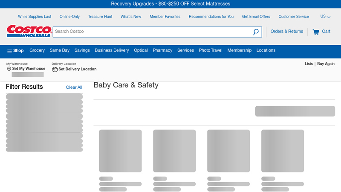This screenshot has width=341, height=192.
Task: Select Business Delivery in navigation
Action: coord(112,50)
